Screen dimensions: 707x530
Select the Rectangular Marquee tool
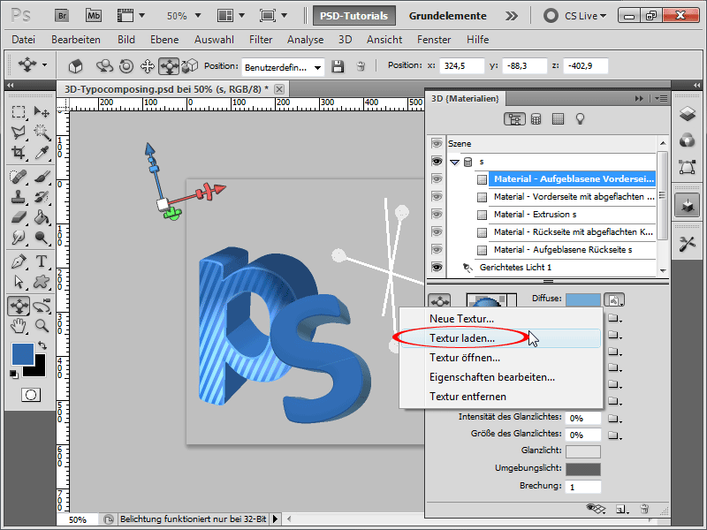pos(19,111)
